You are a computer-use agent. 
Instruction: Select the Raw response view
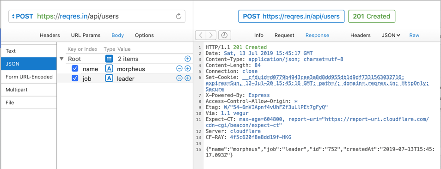(414, 36)
